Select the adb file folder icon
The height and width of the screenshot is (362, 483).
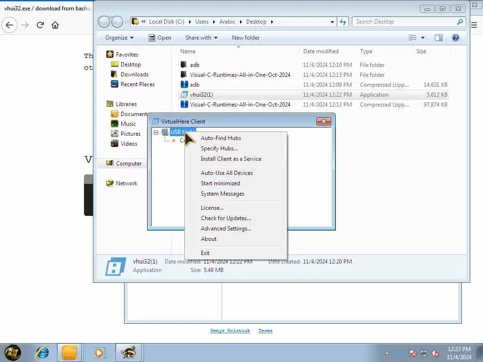coord(183,65)
